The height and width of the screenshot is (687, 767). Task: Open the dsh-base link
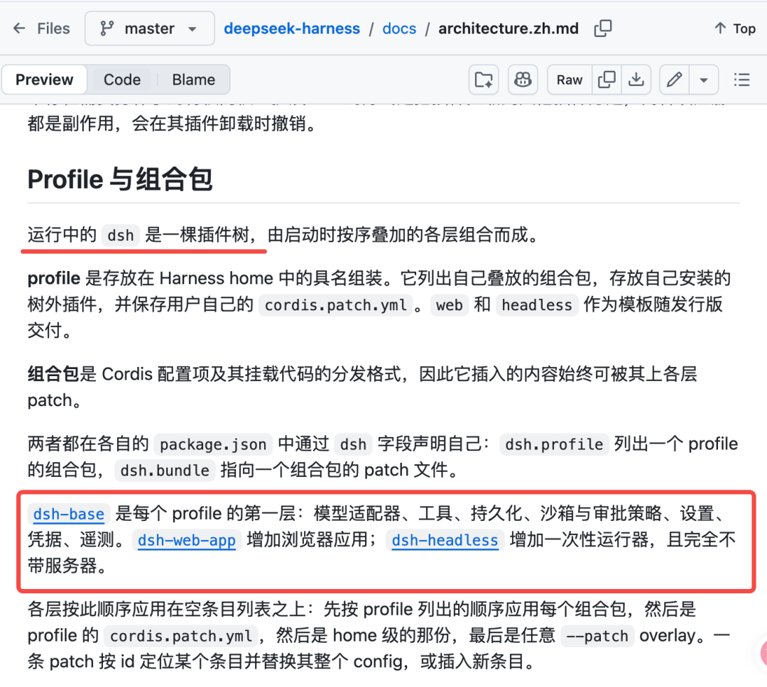pyautogui.click(x=68, y=514)
